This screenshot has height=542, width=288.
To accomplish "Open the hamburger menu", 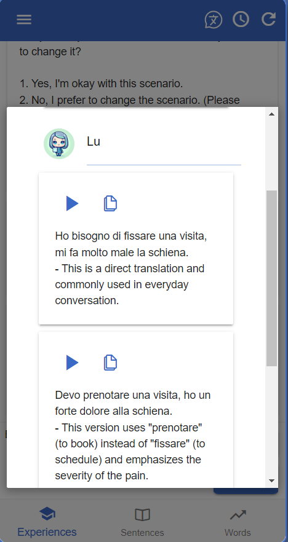I will [24, 20].
